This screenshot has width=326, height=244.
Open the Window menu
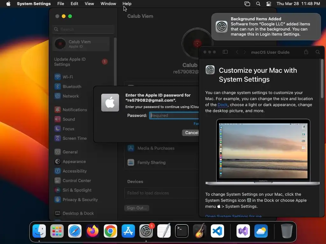tap(108, 3)
